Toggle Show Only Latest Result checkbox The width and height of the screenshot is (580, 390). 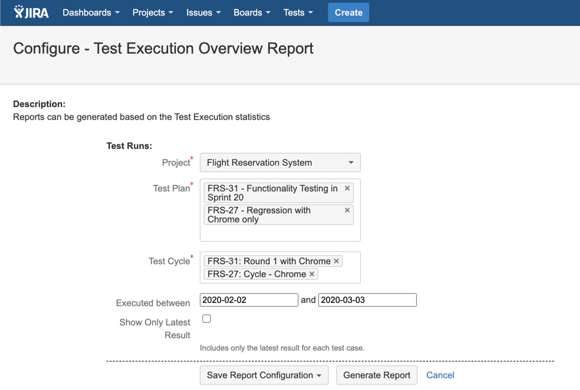point(206,318)
